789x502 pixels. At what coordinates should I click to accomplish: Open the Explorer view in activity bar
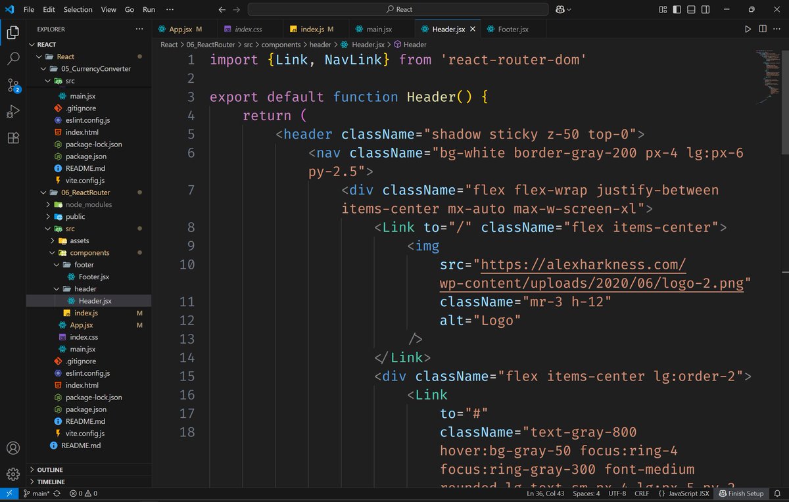point(13,32)
